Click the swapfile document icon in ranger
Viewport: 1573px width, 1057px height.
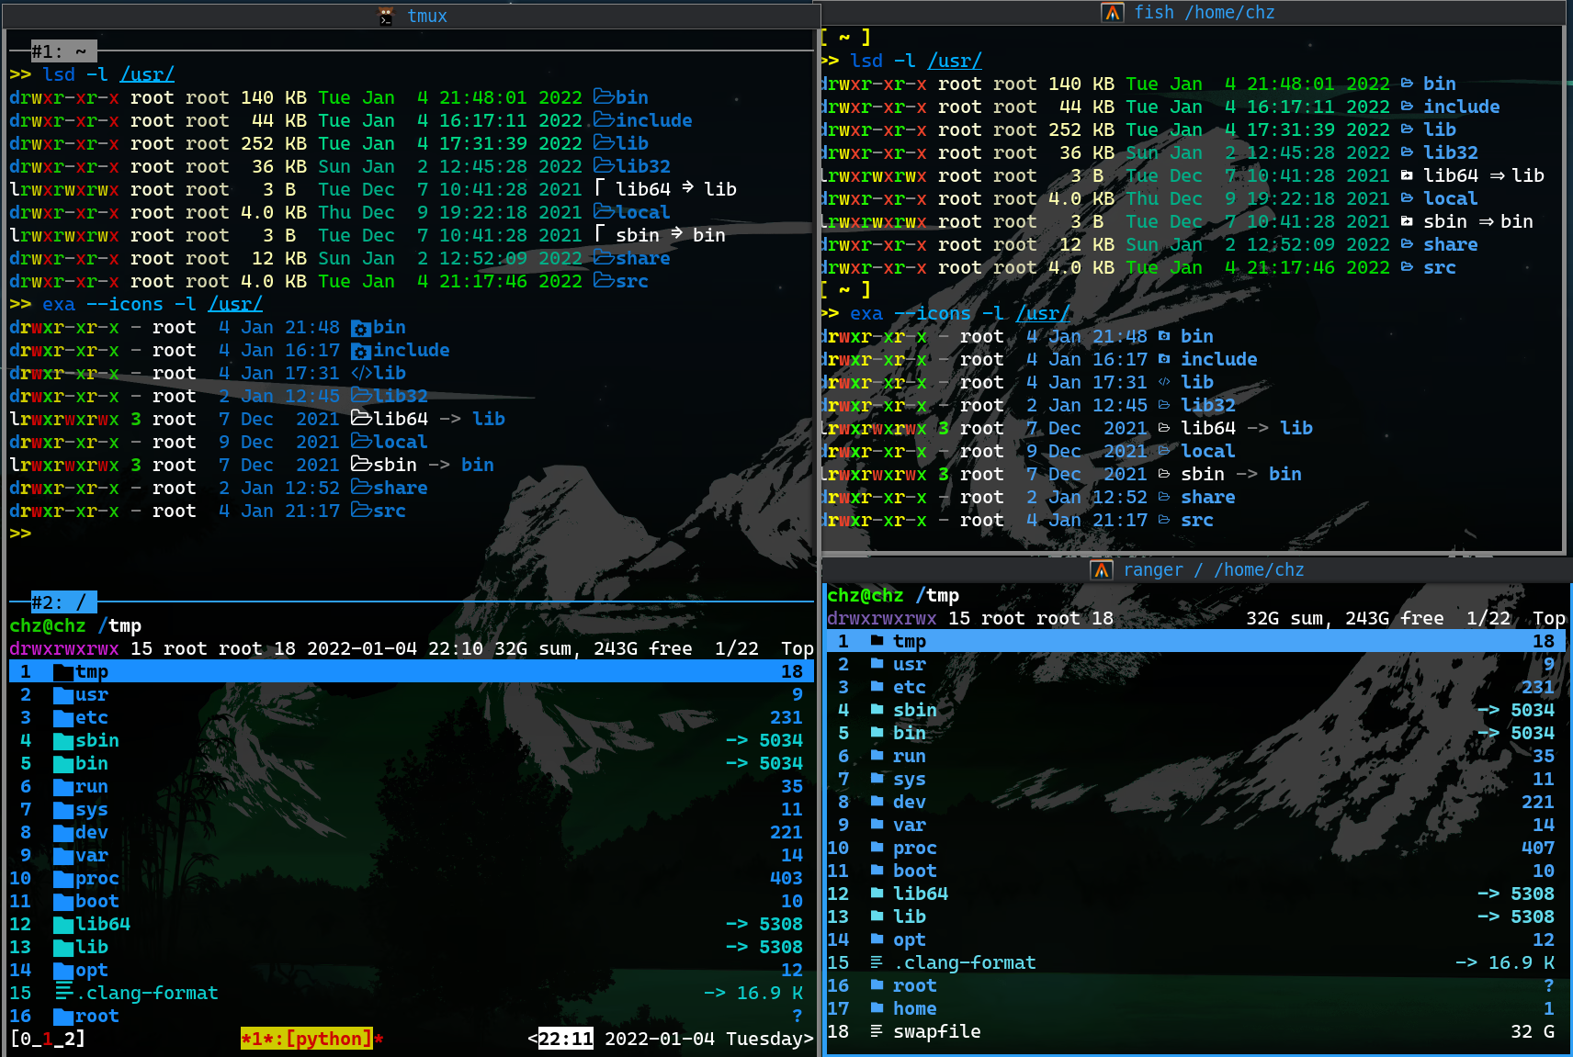875,1031
